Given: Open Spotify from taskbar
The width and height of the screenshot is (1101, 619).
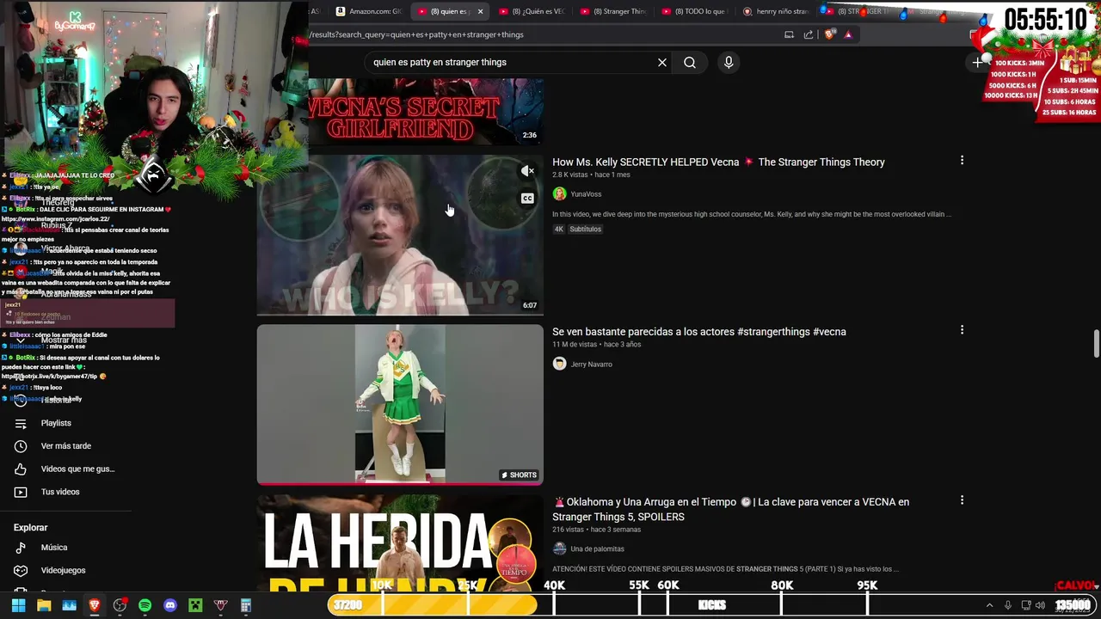Looking at the screenshot, I should click(145, 605).
